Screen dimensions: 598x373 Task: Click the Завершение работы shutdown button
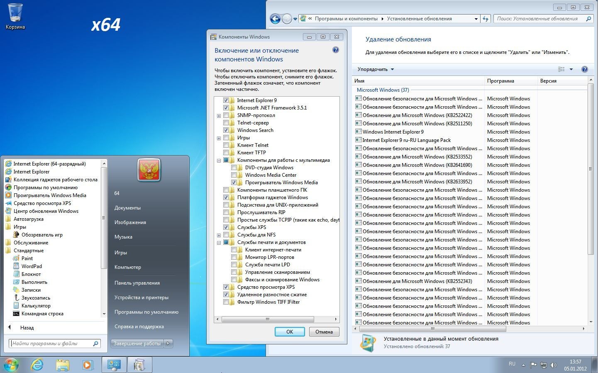click(x=137, y=344)
